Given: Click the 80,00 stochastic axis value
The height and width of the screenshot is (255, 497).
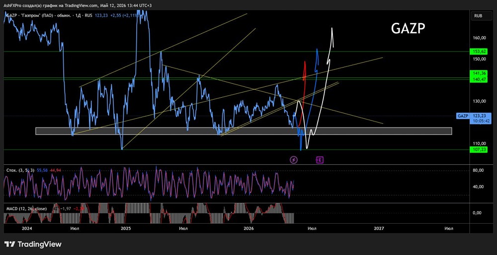Looking at the screenshot, I should click(478, 171).
